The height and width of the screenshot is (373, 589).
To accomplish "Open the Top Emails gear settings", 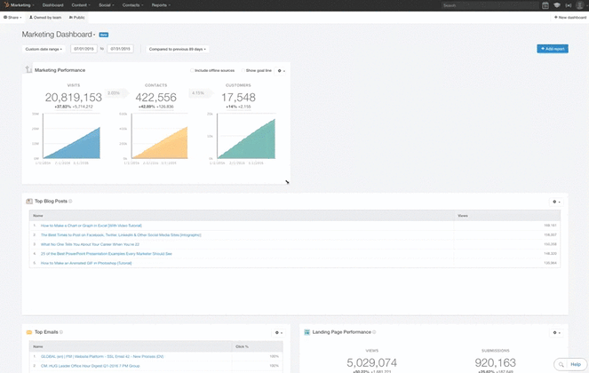I will pyautogui.click(x=278, y=332).
